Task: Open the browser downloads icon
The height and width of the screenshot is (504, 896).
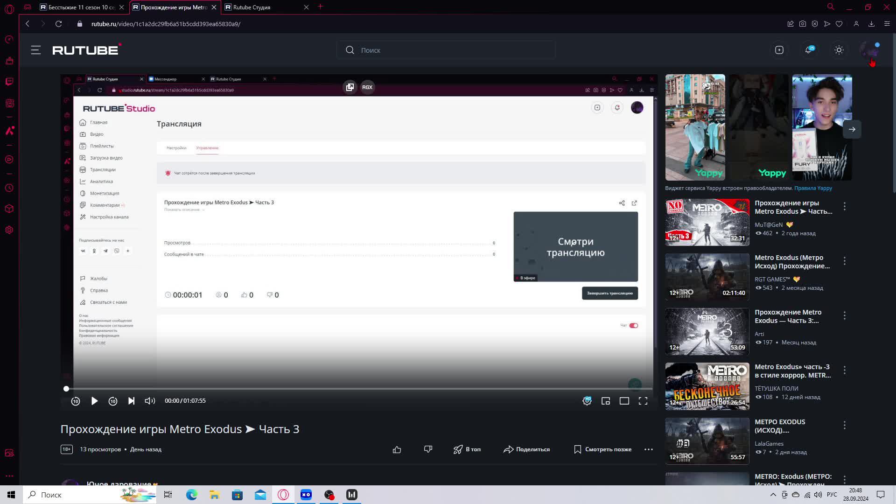Action: (871, 24)
